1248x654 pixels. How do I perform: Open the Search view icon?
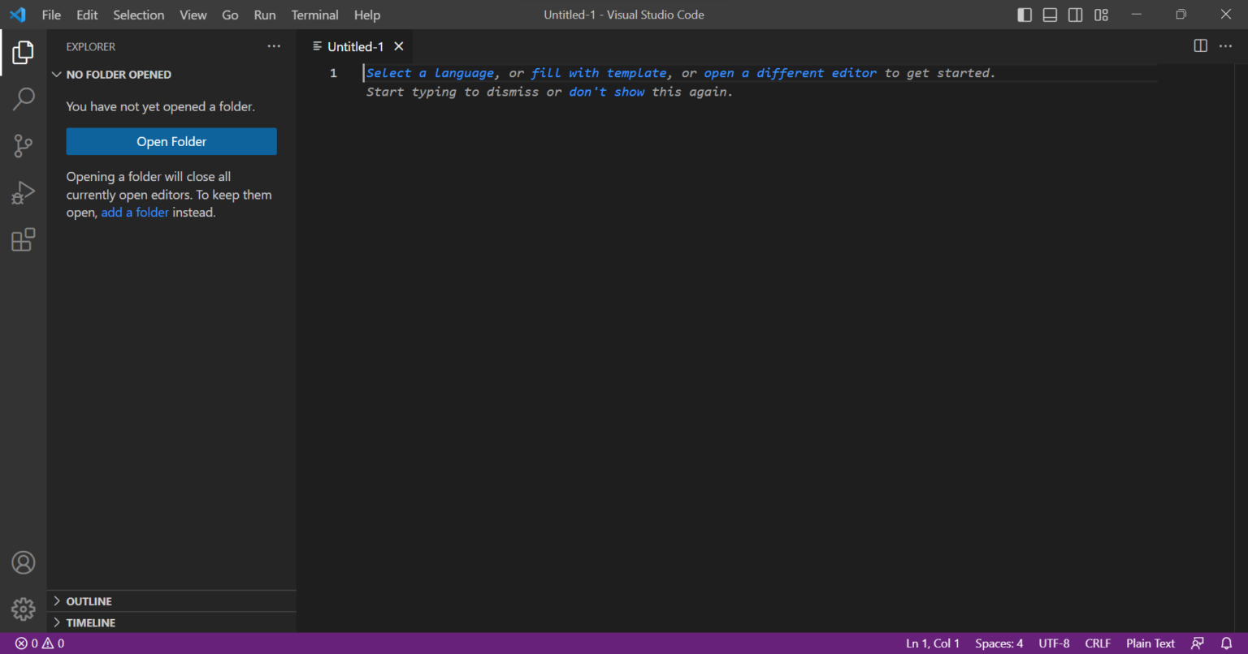pyautogui.click(x=23, y=99)
